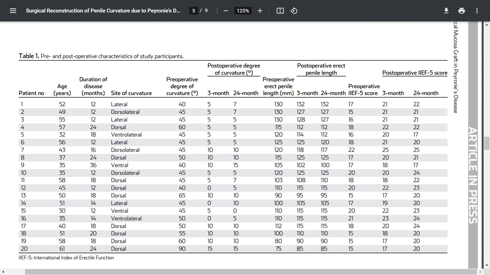Click duration '36' in patient 9 row
The width and height of the screenshot is (490, 275).
93,165
